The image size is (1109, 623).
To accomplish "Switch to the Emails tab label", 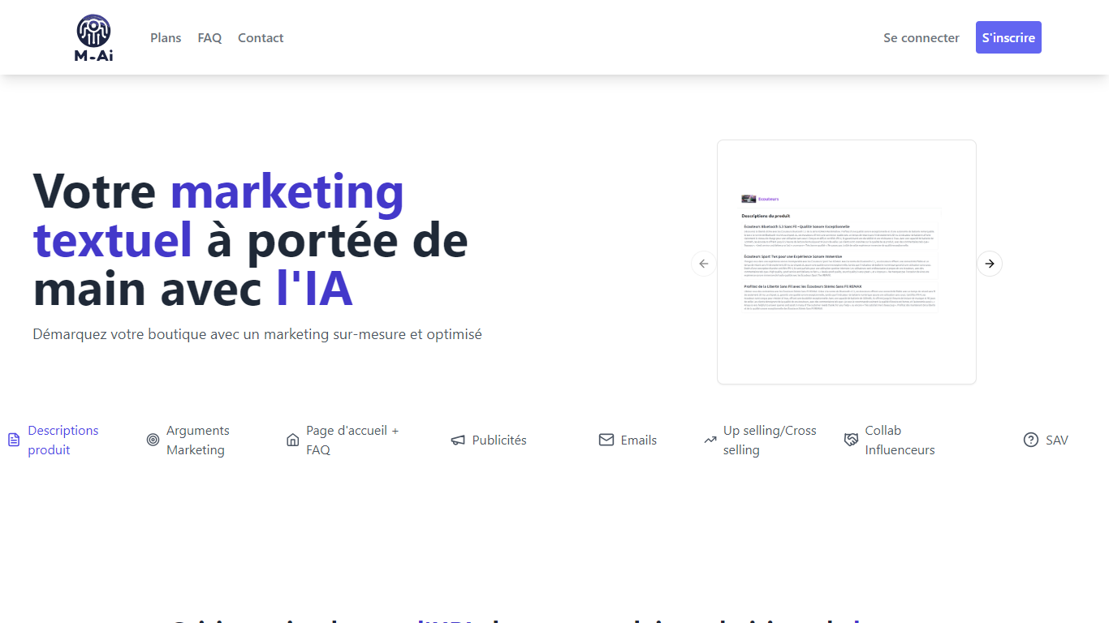I will [638, 440].
